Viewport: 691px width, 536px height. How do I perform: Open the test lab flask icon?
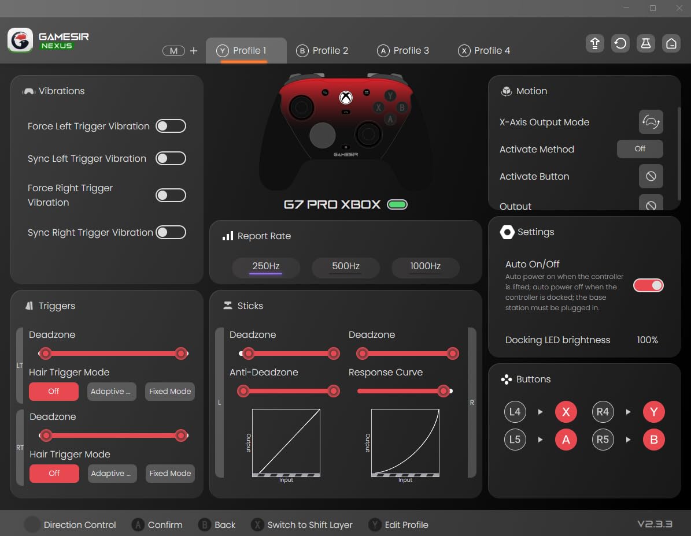point(645,43)
